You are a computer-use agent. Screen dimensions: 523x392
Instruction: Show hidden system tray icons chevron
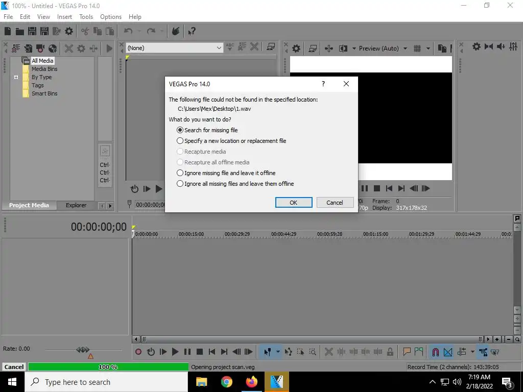(x=432, y=382)
